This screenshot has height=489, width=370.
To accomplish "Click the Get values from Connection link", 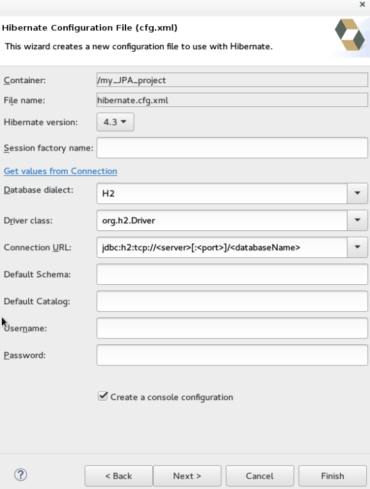I will 61,171.
